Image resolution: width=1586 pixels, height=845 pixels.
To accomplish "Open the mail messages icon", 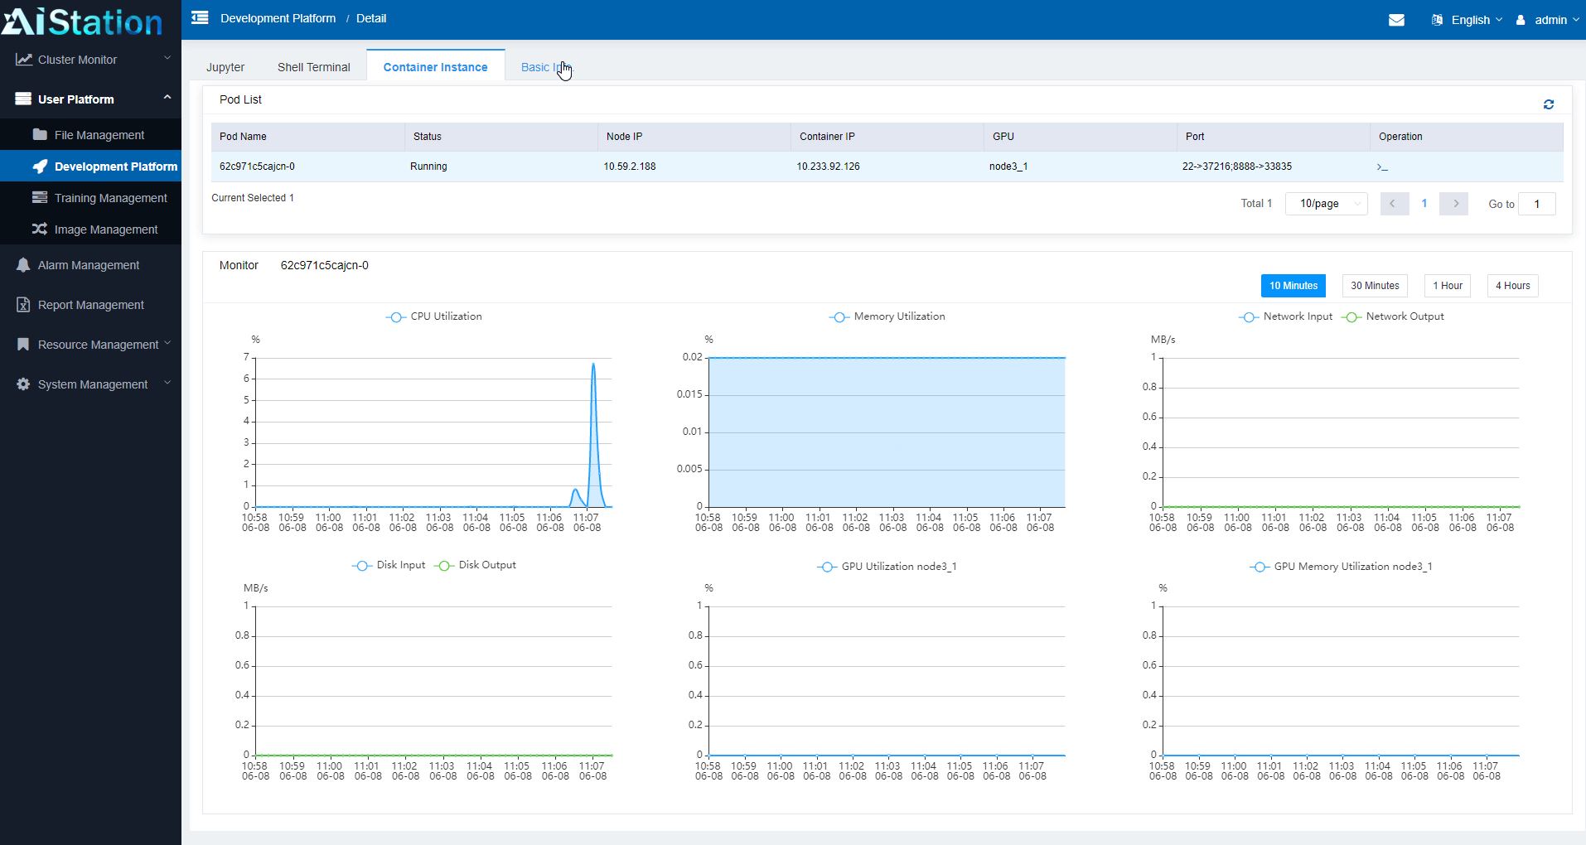I will tap(1396, 20).
